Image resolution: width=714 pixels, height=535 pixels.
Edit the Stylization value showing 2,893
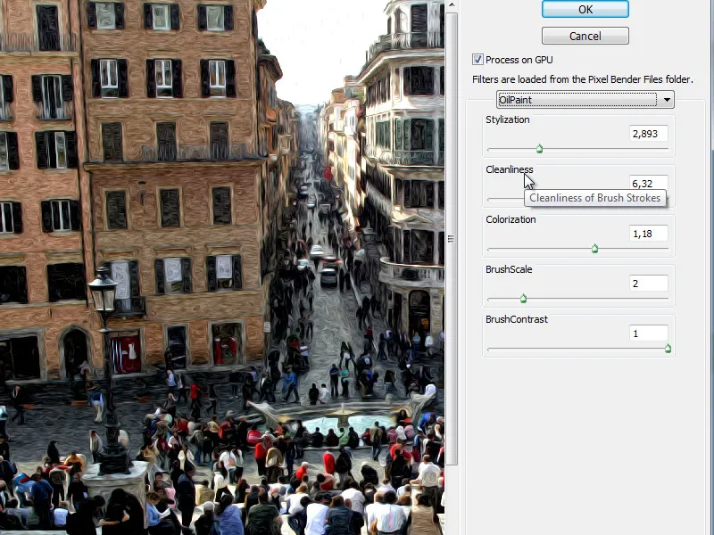[647, 133]
